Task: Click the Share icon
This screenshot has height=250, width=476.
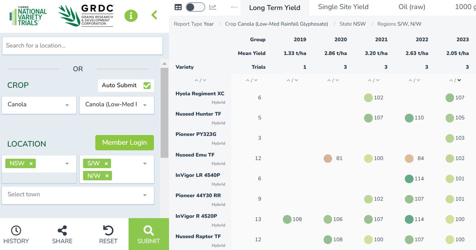Action: click(62, 231)
